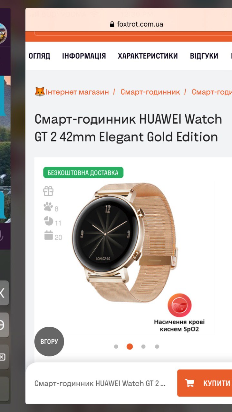Go to the ВІДГУКИ tab
The width and height of the screenshot is (232, 412).
[x=204, y=56]
